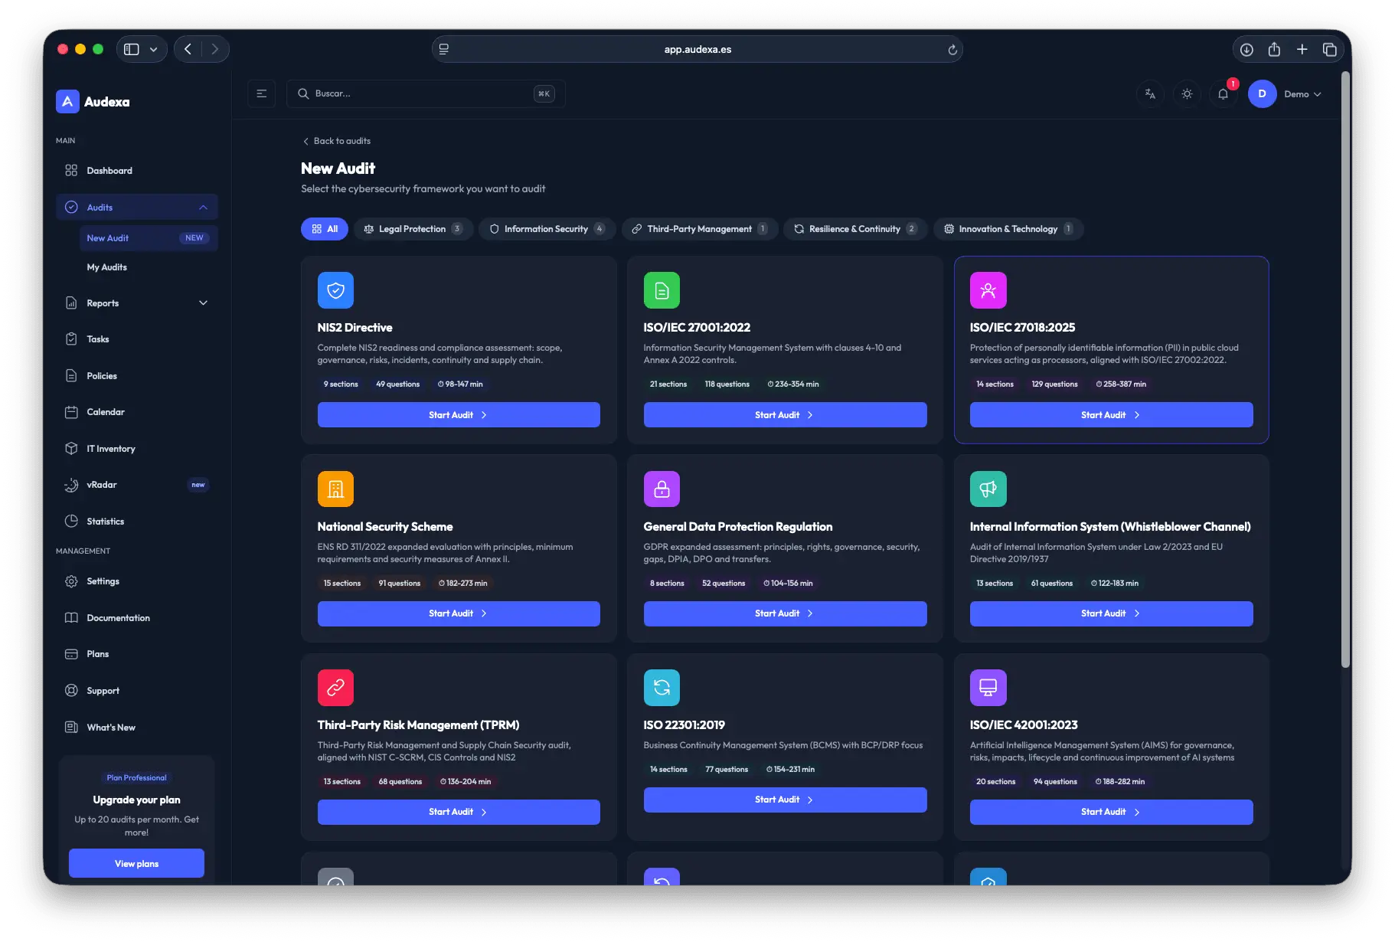Open the Dashboard sidebar icon

coord(71,170)
